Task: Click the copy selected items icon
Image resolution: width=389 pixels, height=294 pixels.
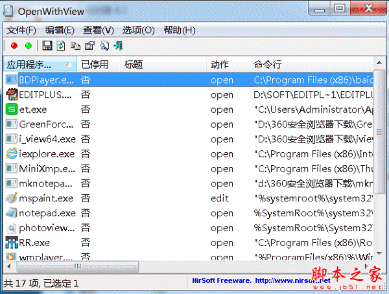Action: pos(75,46)
